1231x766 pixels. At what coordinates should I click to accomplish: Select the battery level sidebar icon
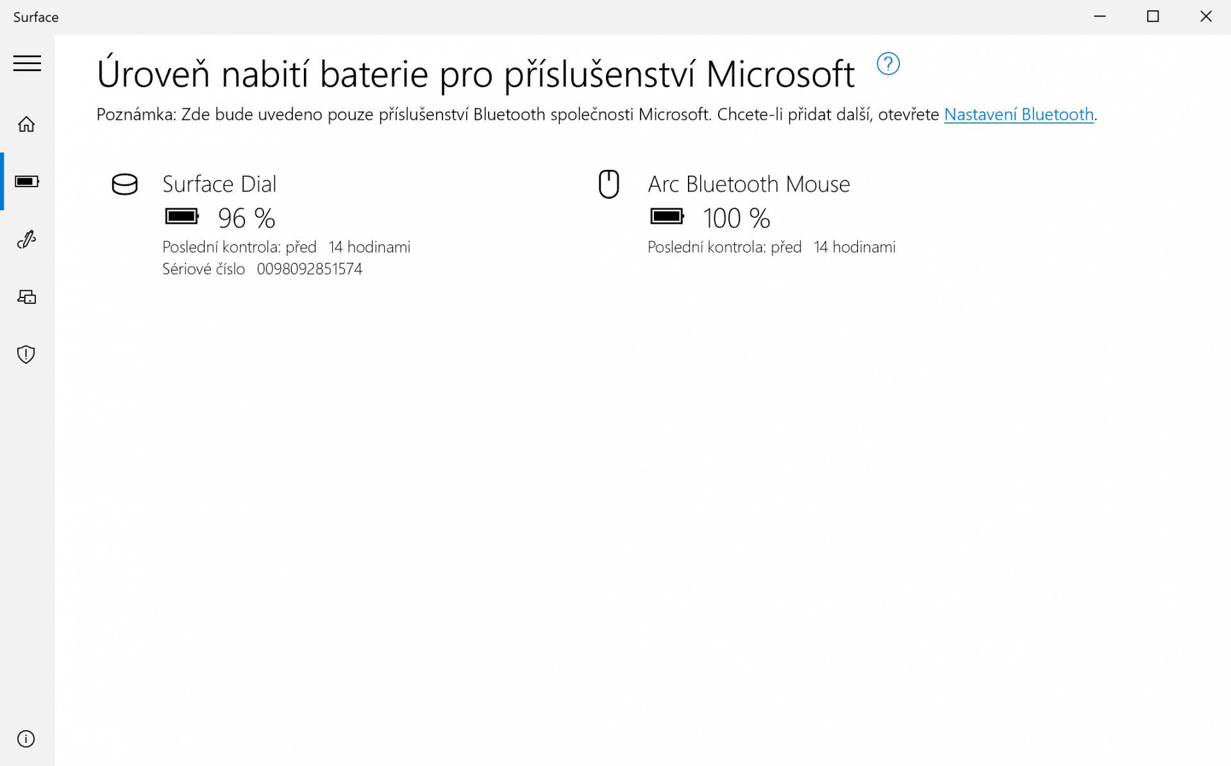(27, 181)
